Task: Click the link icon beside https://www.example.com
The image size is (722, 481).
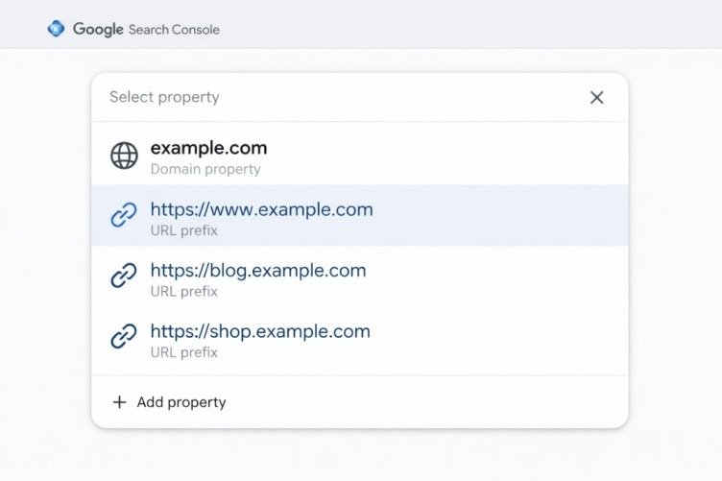Action: (124, 215)
